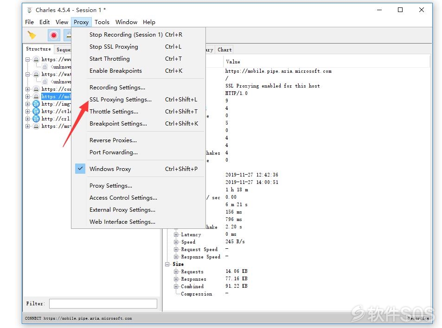Screen dimensions: 442x328
Task: Collapse the Size section
Action: pos(167,264)
